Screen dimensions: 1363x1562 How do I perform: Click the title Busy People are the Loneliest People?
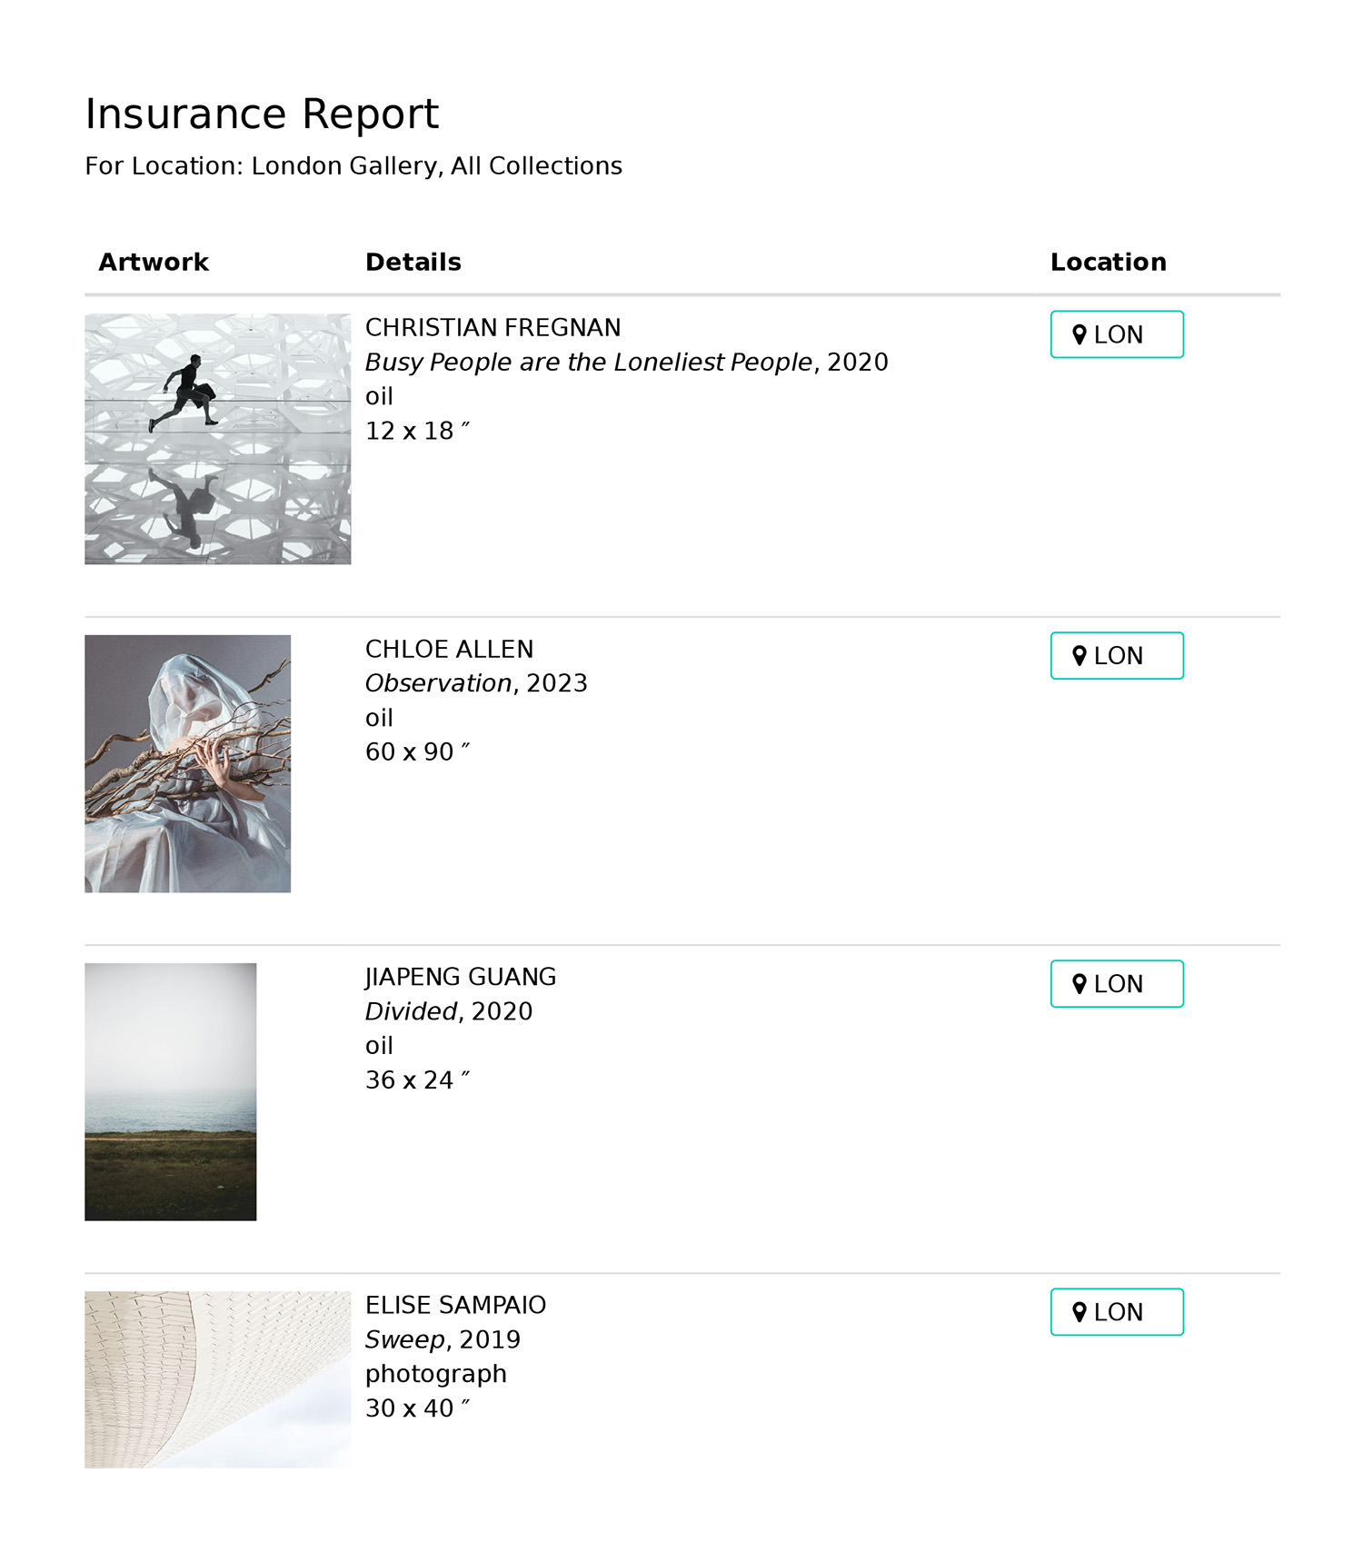pyautogui.click(x=589, y=363)
